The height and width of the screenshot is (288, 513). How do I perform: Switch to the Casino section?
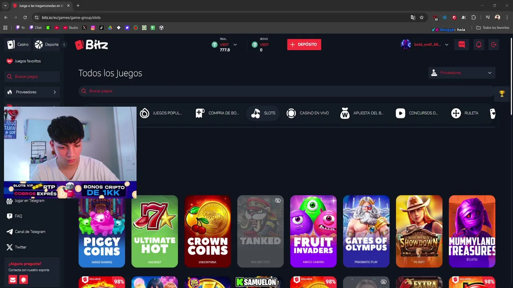18,44
